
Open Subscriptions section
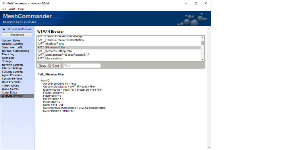tap(10, 86)
